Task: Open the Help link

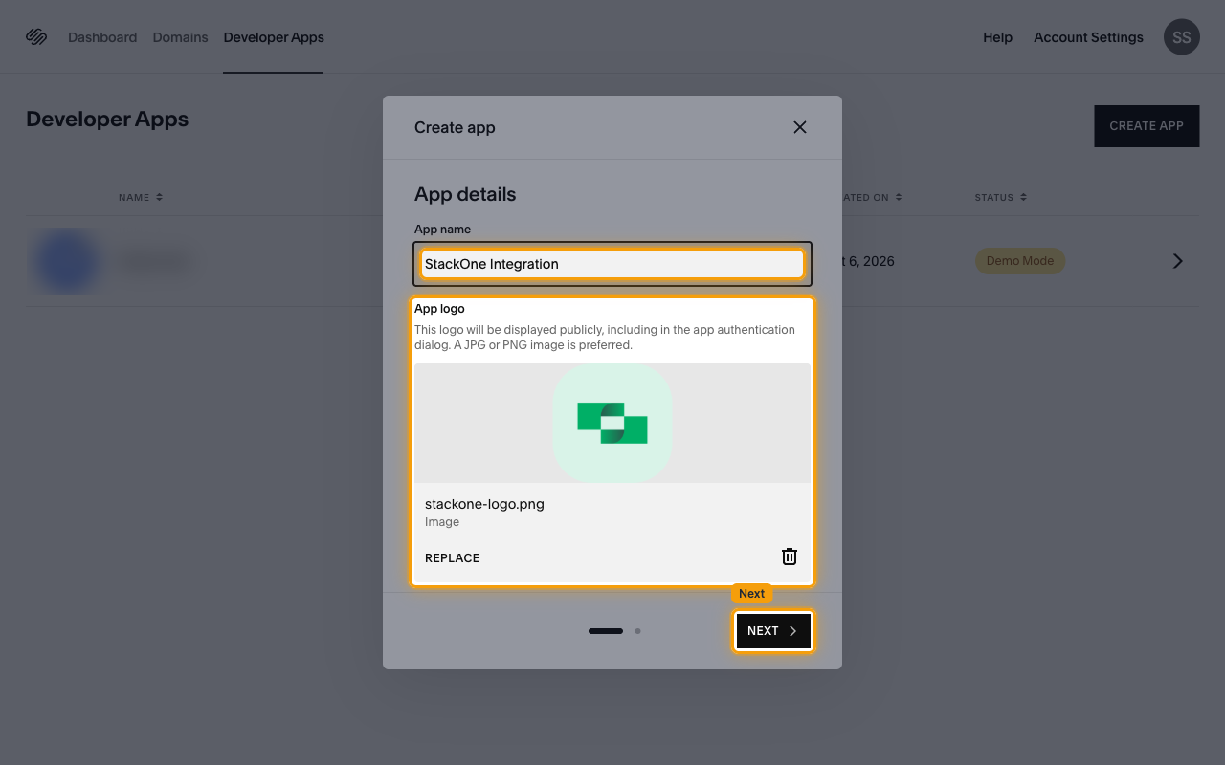Action: click(997, 37)
